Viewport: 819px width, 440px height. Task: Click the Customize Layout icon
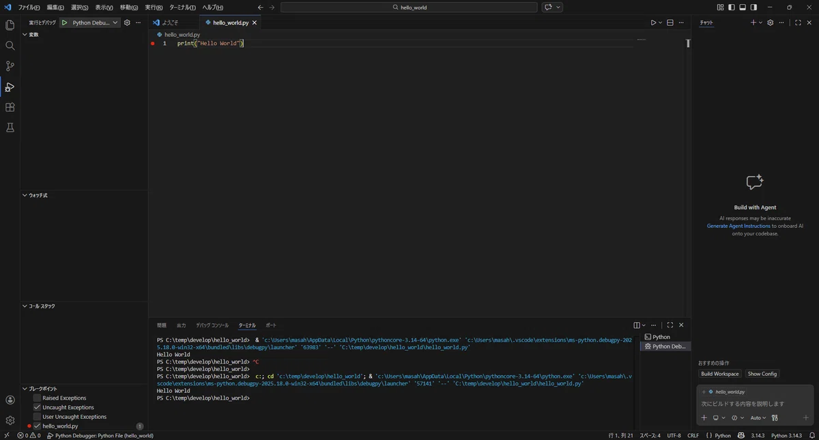(721, 7)
